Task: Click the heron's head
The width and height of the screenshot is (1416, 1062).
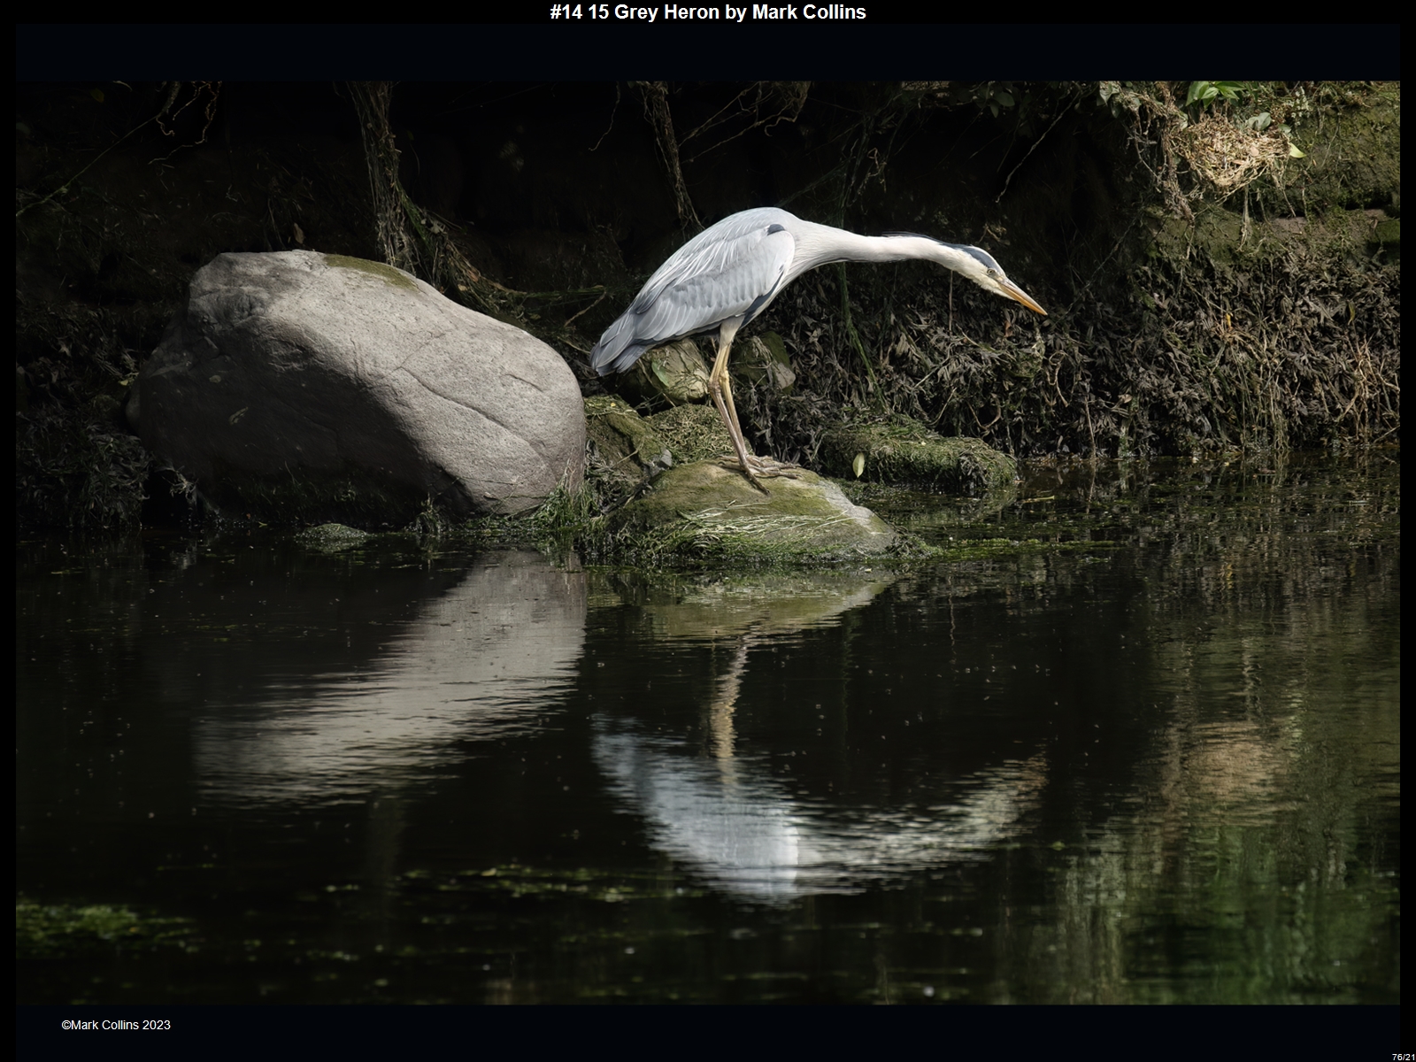Action: pyautogui.click(x=981, y=263)
